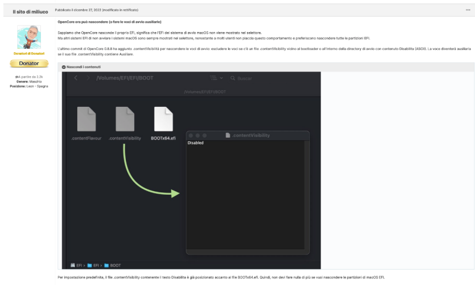Open the EFI folder in the path bar

[94, 265]
